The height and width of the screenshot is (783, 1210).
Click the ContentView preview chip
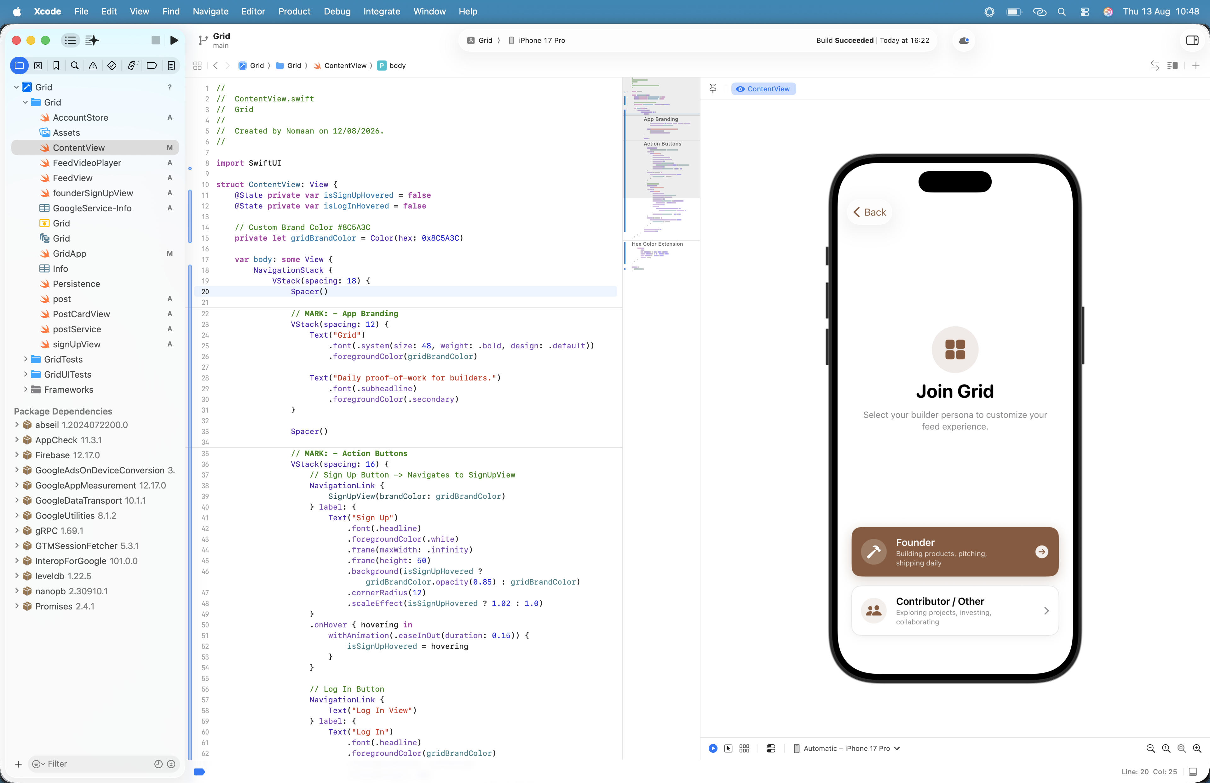click(x=763, y=89)
